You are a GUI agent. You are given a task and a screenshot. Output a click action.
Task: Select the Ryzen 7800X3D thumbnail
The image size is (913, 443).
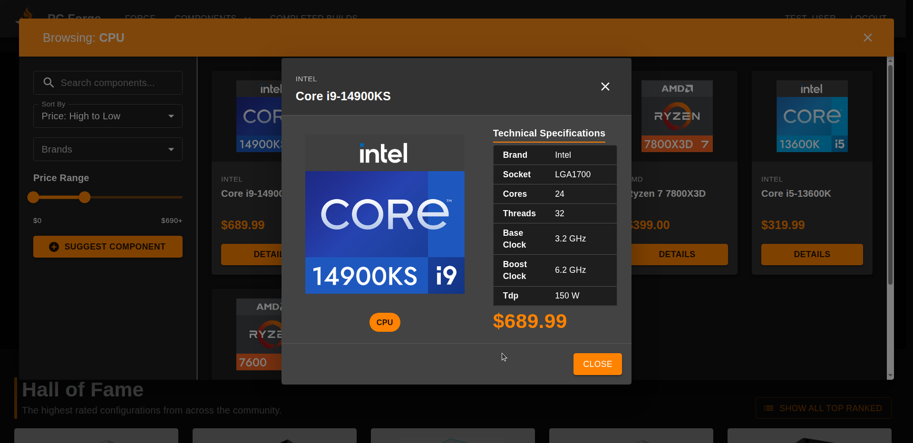[677, 116]
